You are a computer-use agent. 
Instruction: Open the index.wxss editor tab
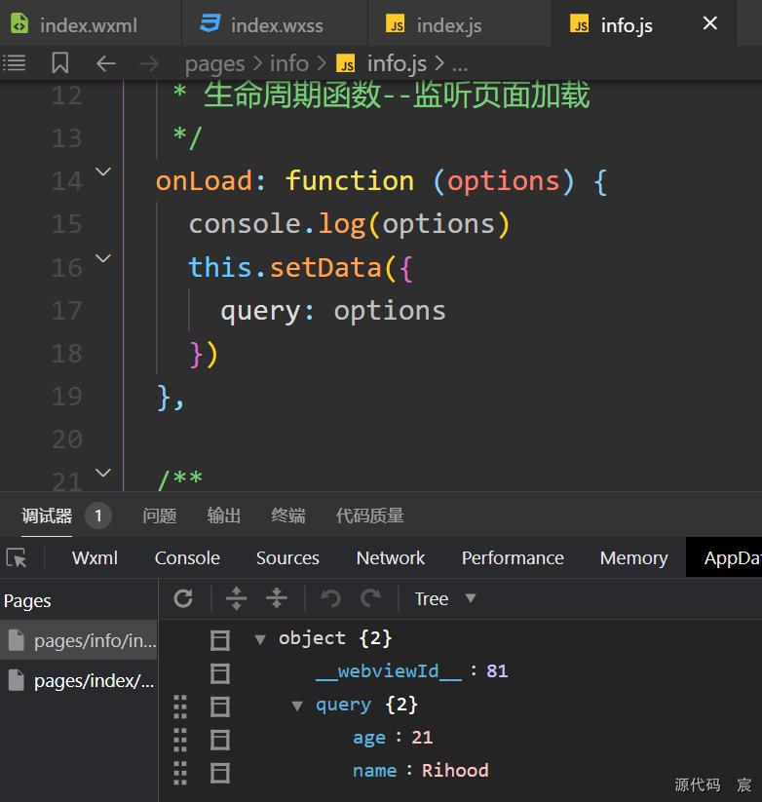[x=274, y=23]
